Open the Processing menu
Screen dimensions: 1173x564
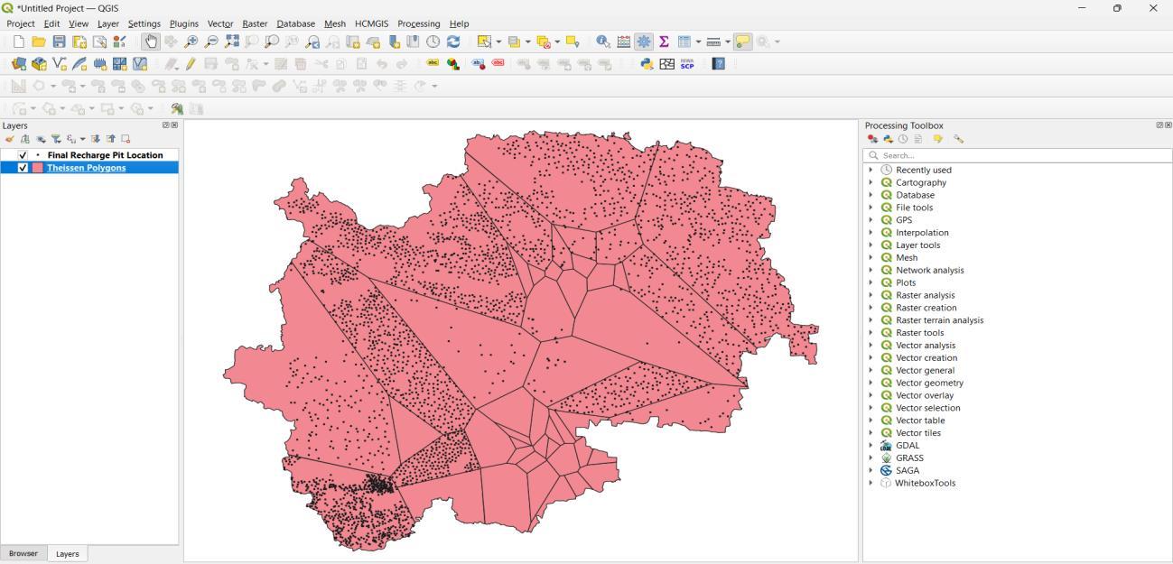point(418,23)
